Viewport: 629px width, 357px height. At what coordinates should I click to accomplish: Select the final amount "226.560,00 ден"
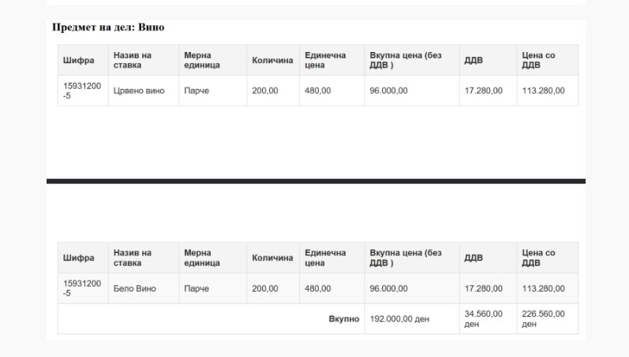(543, 319)
